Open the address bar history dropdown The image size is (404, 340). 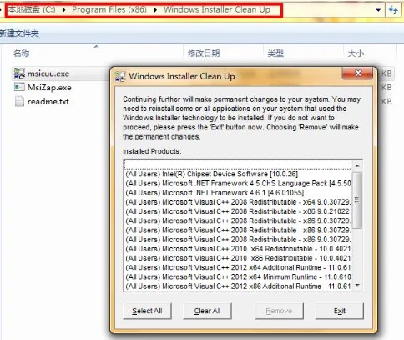(378, 10)
